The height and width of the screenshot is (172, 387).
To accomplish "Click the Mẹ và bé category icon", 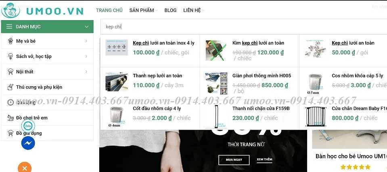I will tap(10, 41).
